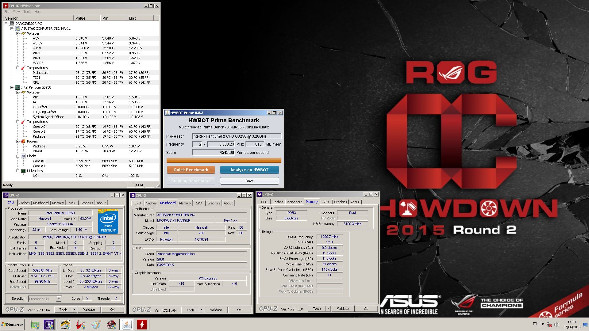Open Tools dropdown arrow in CPU-Z Mainboard window
Viewport: 589px width, 331px height.
pos(201,310)
